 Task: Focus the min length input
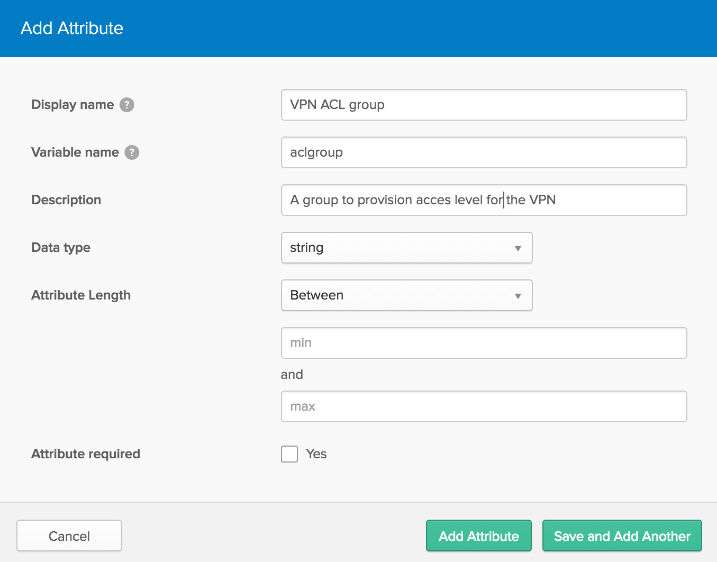484,343
